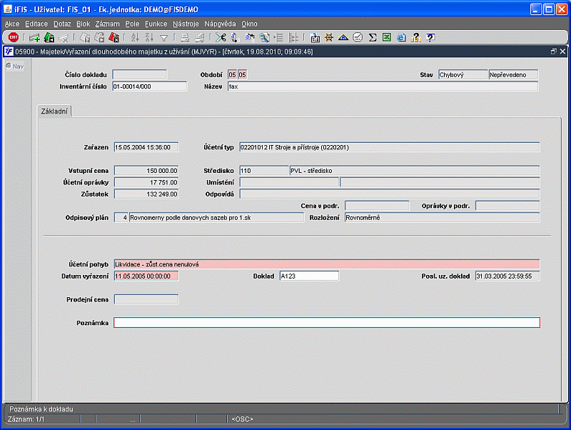Click the blue help question icon
This screenshot has width=571, height=430.
[430, 38]
